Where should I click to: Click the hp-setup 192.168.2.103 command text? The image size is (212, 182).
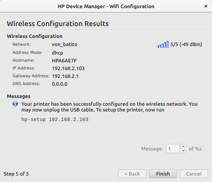(x=55, y=120)
